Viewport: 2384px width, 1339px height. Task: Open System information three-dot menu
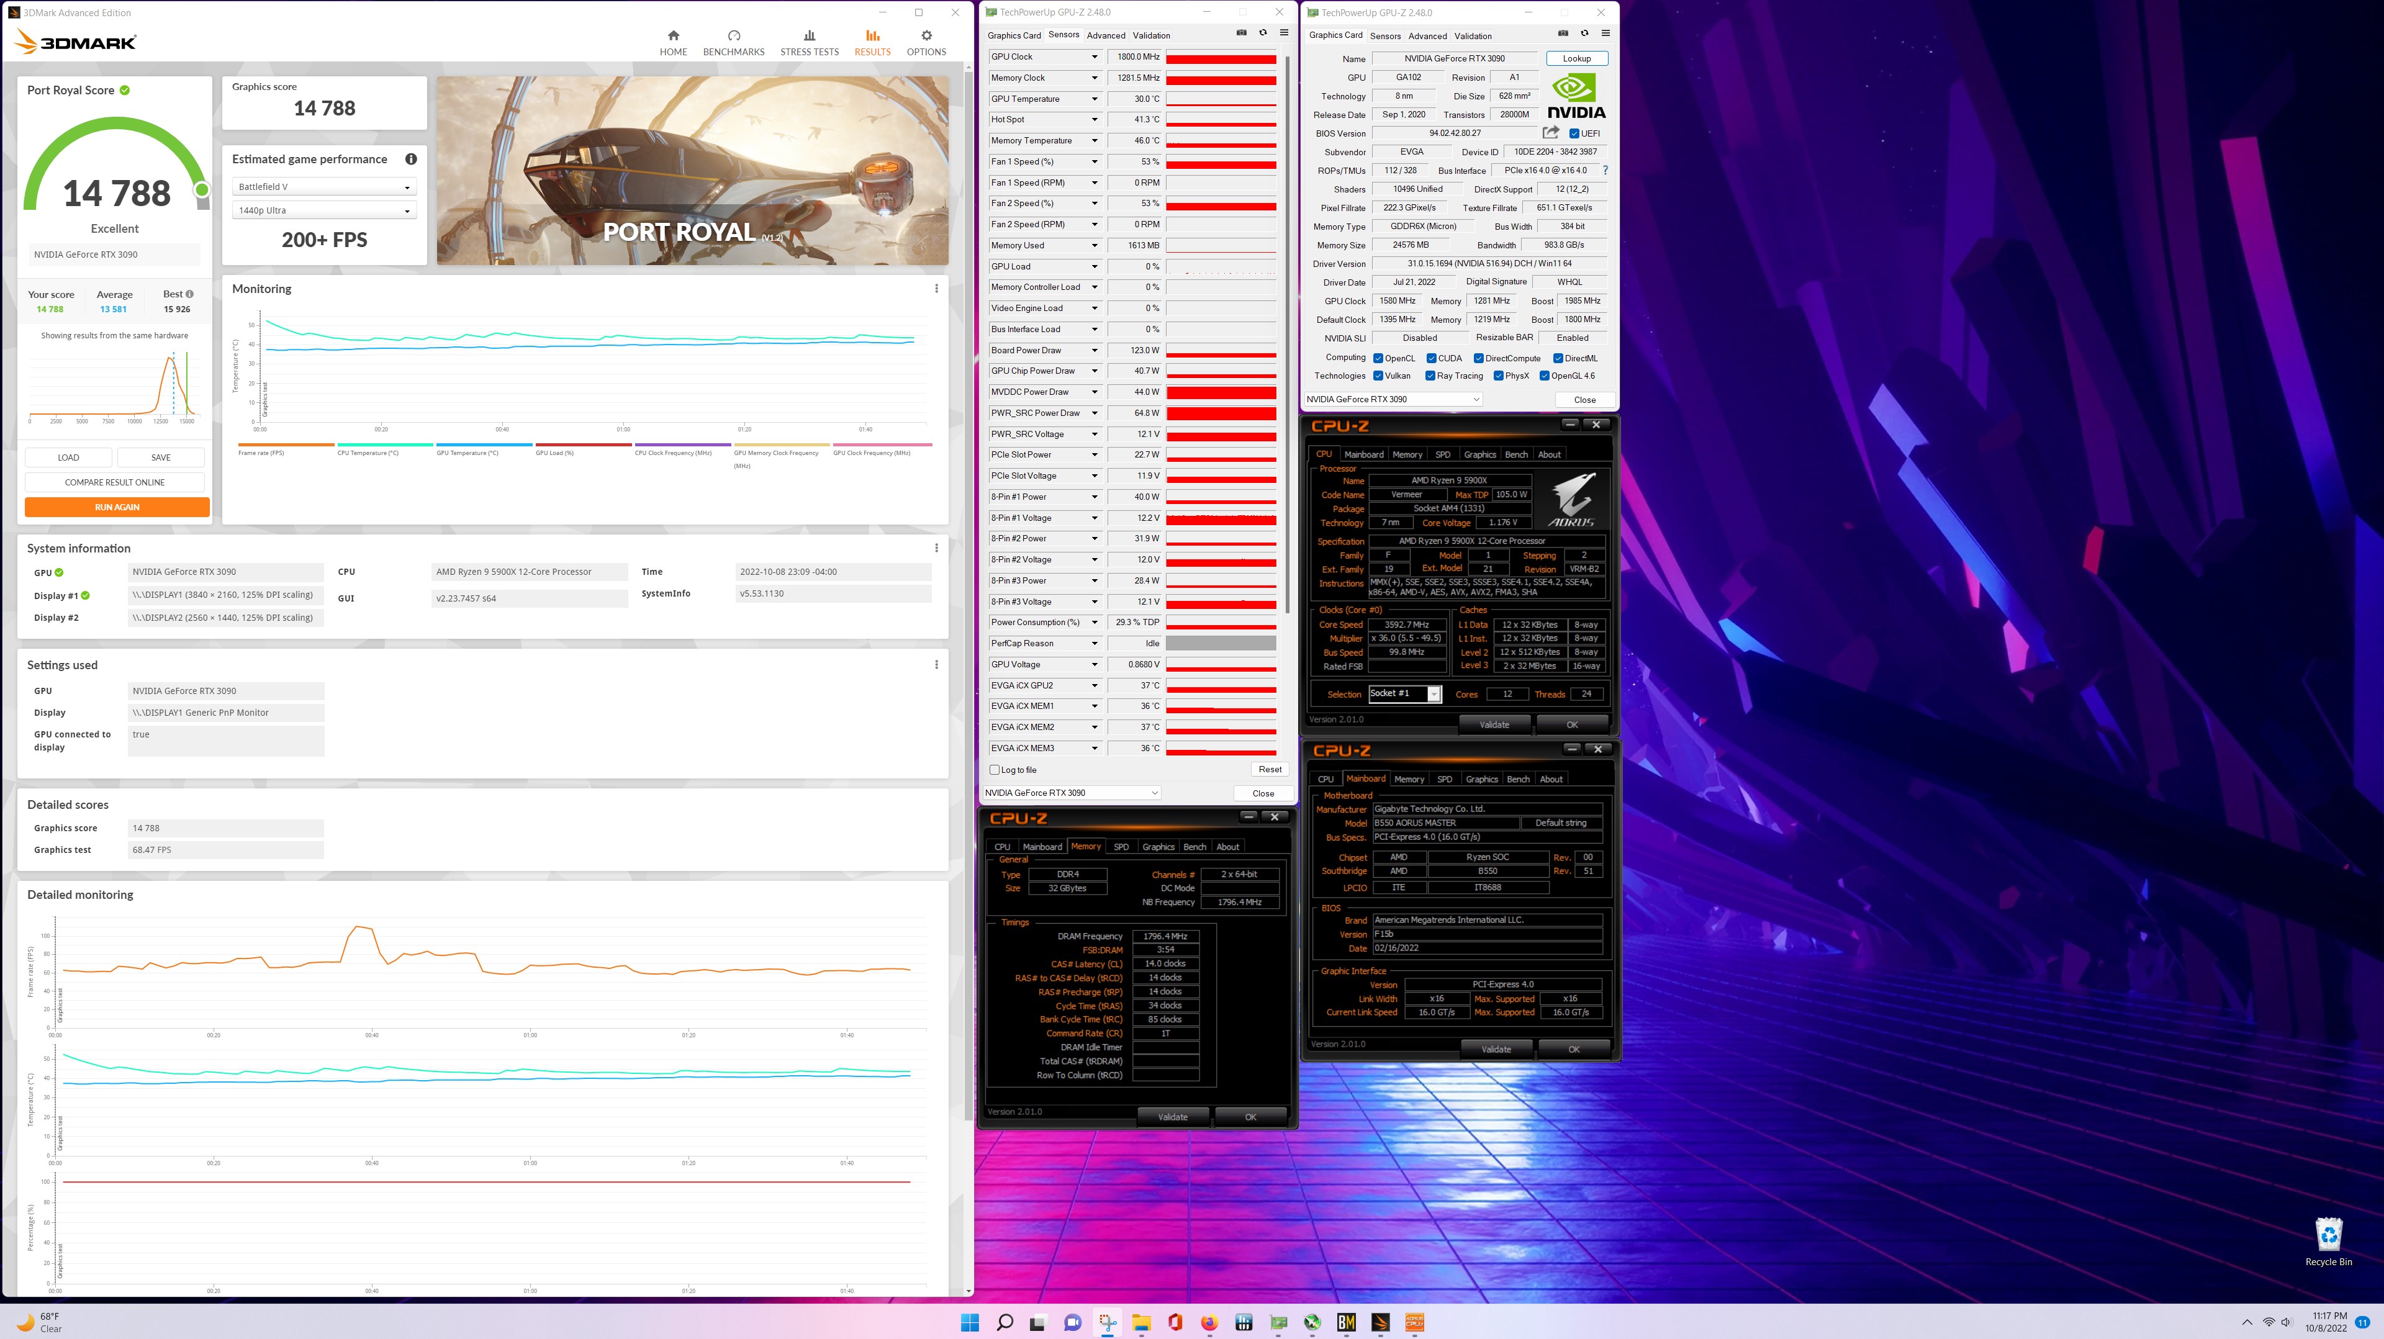pos(937,548)
